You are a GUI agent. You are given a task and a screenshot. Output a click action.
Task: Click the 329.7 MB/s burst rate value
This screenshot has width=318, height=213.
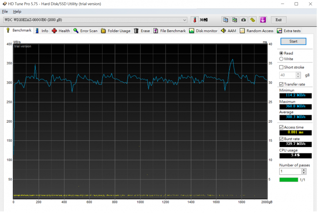click(296, 144)
